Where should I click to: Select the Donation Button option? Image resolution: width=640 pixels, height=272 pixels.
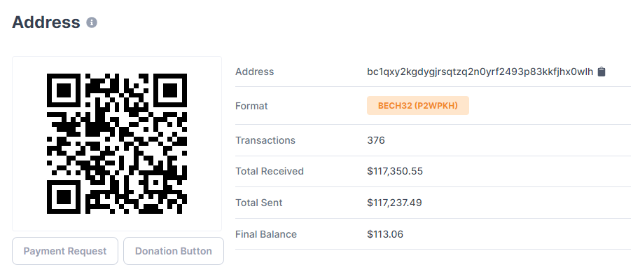point(174,251)
